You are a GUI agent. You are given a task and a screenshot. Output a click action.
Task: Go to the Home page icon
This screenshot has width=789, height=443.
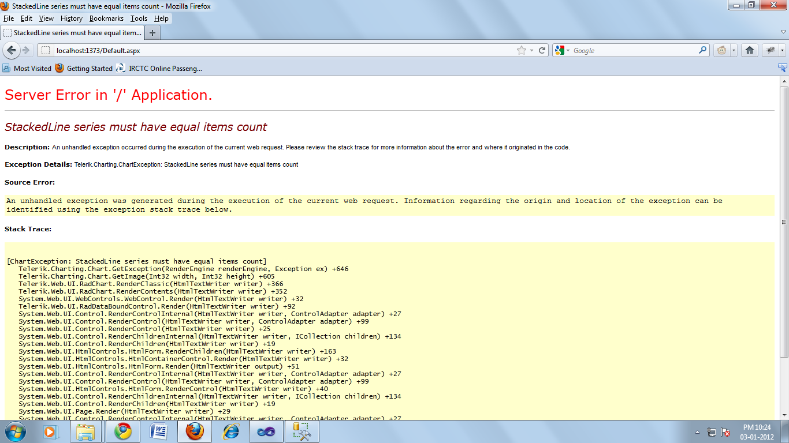click(x=750, y=50)
